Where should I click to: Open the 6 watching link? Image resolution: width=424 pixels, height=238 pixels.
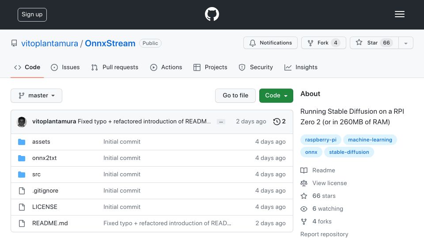(328, 208)
